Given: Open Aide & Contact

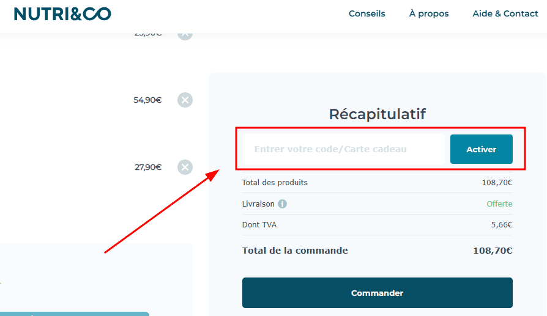Looking at the screenshot, I should pyautogui.click(x=505, y=13).
